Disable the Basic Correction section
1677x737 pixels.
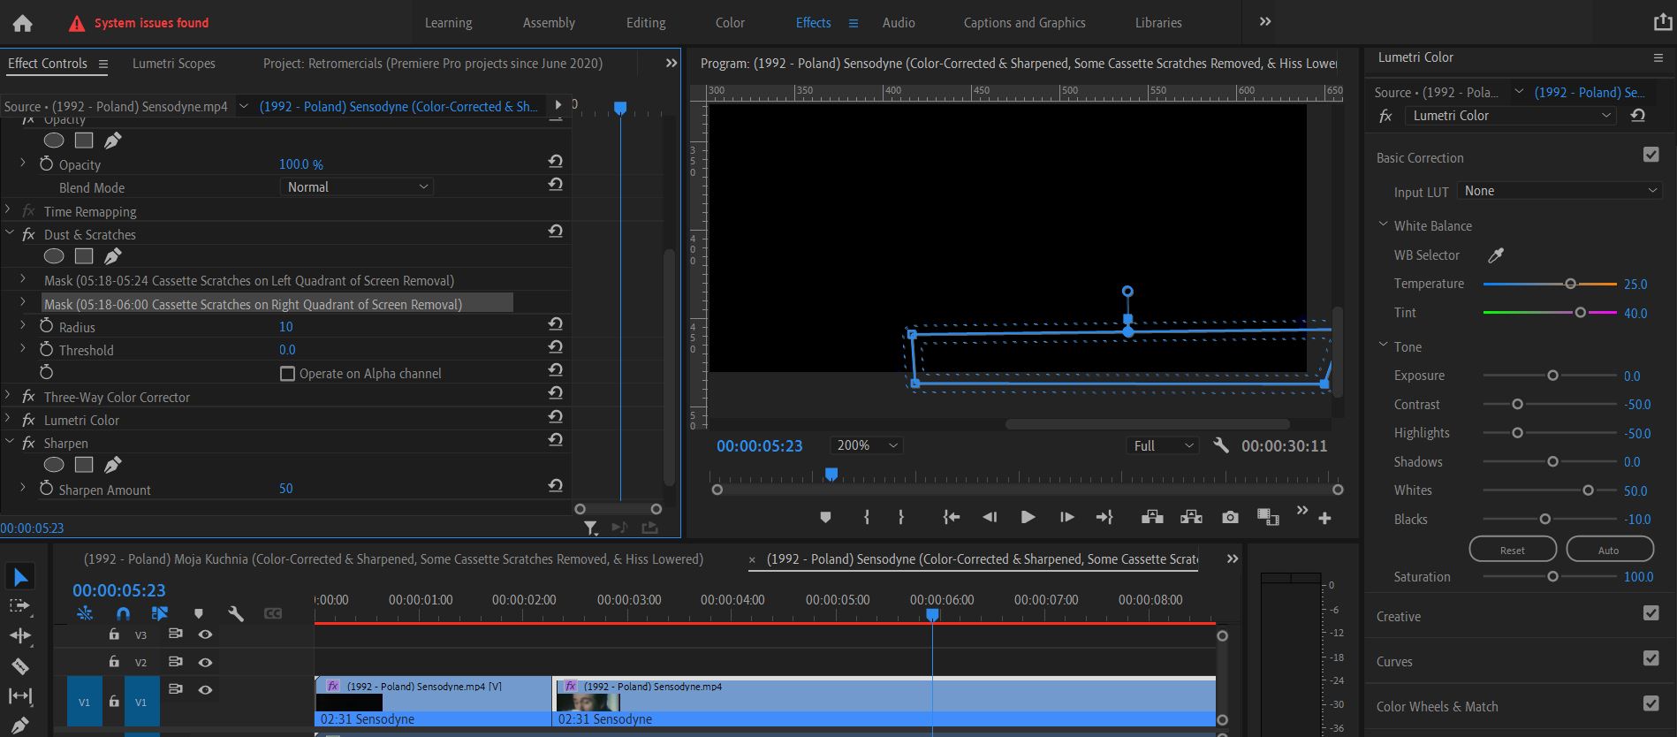[1650, 155]
